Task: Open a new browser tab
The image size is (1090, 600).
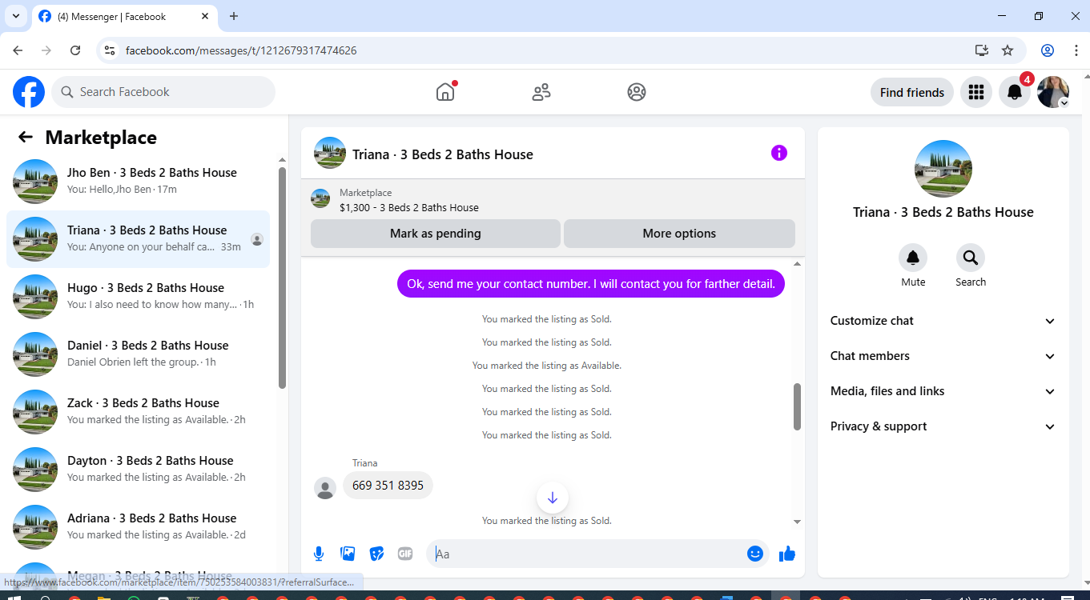Action: coord(234,16)
